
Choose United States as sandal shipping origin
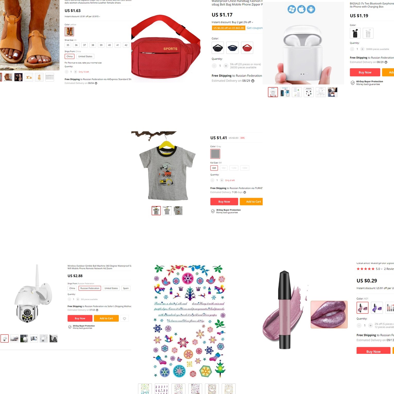click(x=85, y=56)
